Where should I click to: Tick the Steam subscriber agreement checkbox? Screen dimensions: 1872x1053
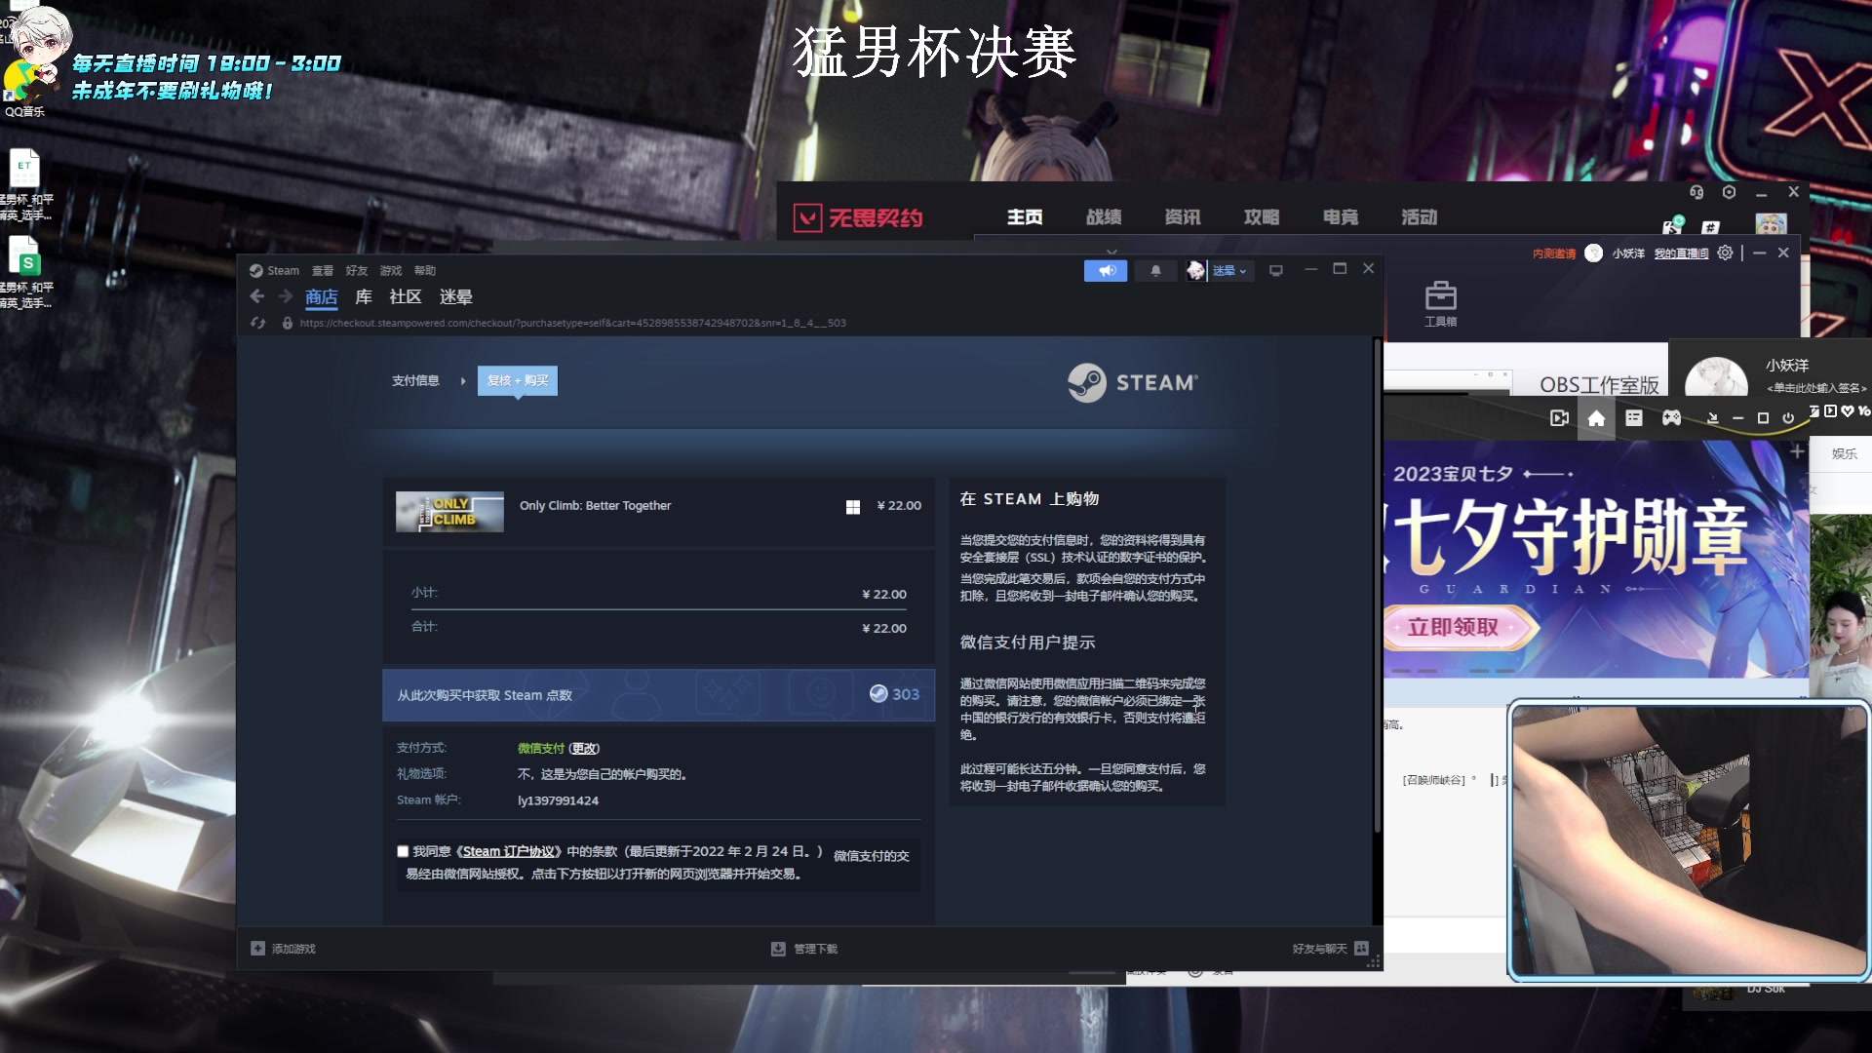pos(403,851)
